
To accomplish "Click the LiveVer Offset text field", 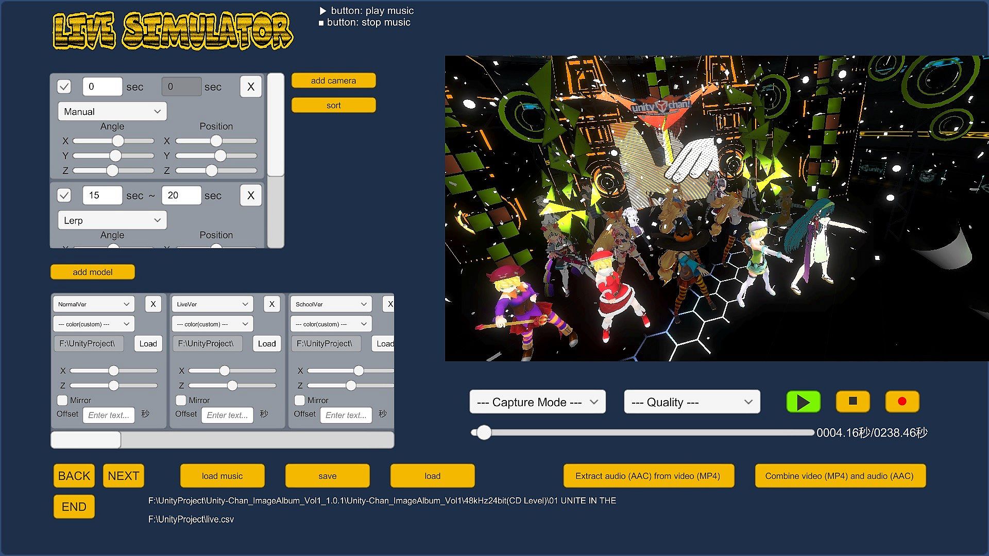I will coord(227,415).
